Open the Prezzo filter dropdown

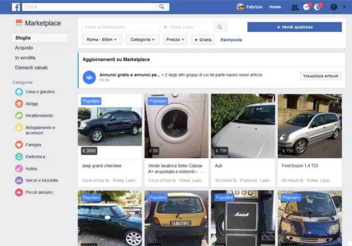pos(175,40)
